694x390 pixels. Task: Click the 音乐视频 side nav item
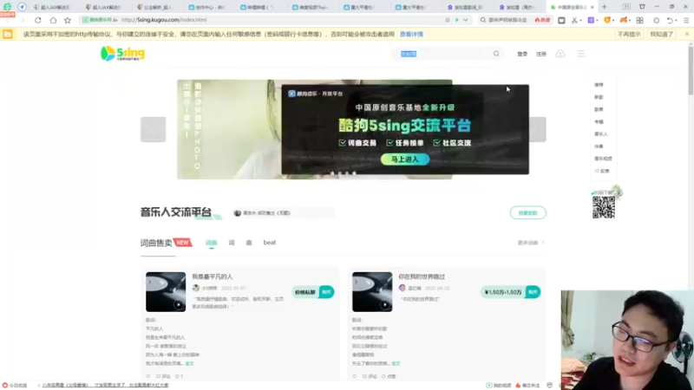pos(603,159)
